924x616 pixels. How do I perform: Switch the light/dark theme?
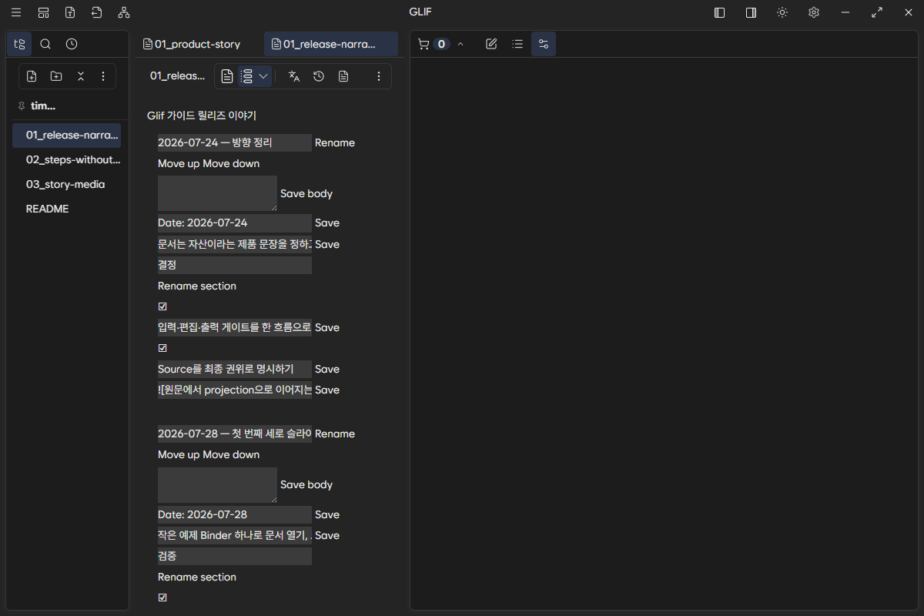[782, 12]
